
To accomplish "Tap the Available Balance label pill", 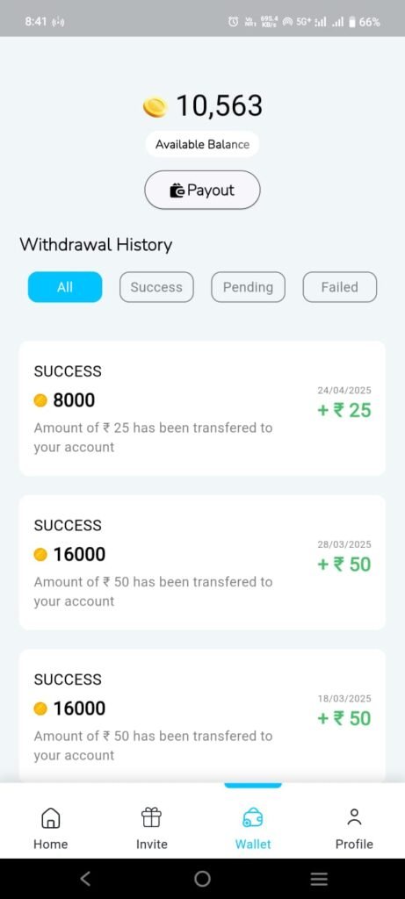I will click(x=202, y=145).
